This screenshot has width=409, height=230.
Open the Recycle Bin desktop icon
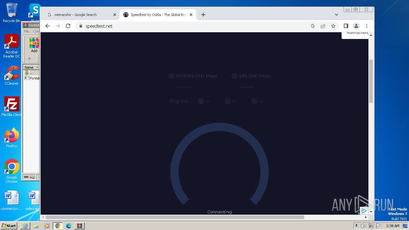coord(12,13)
